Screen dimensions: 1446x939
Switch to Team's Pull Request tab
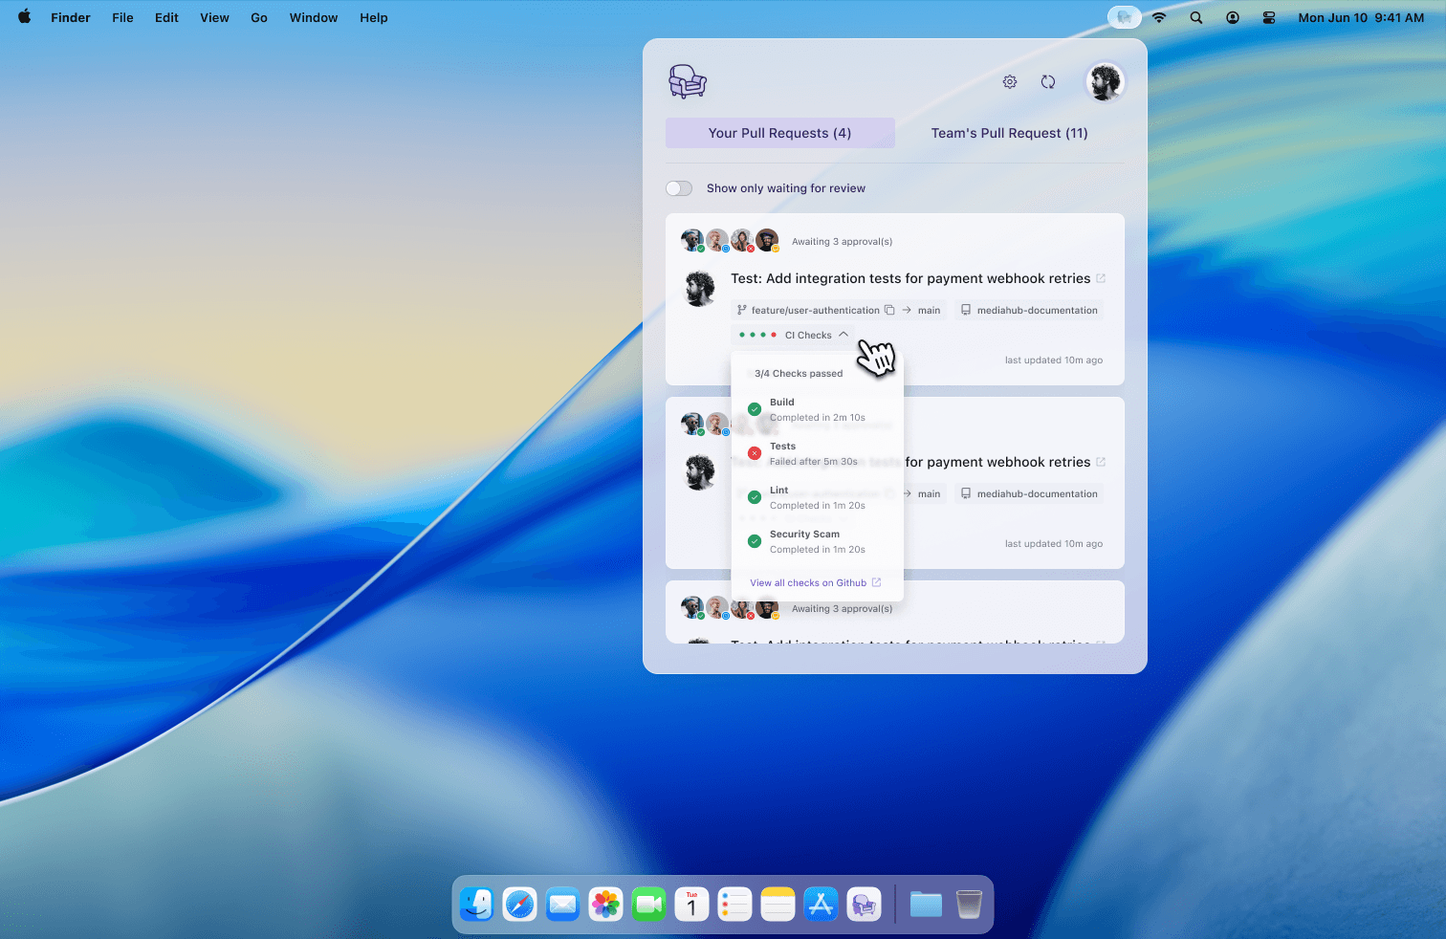pyautogui.click(x=1009, y=133)
